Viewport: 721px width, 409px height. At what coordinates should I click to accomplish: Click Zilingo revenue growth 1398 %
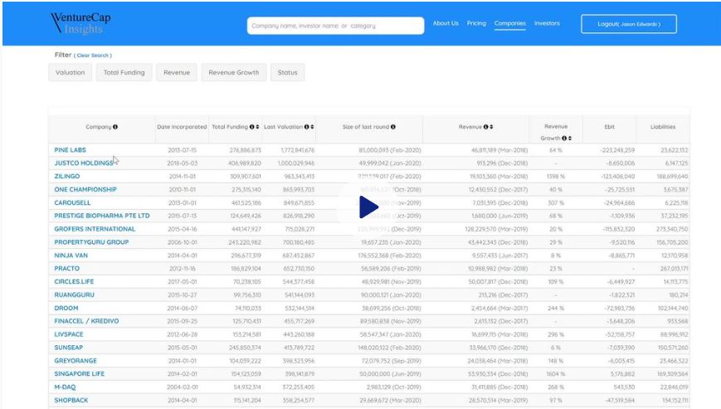point(555,177)
